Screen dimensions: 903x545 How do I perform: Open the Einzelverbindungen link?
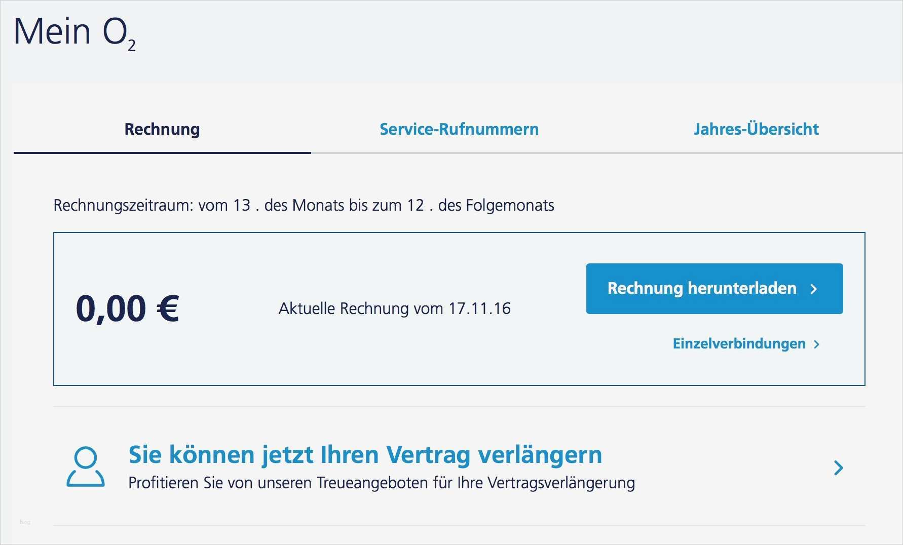(x=738, y=344)
